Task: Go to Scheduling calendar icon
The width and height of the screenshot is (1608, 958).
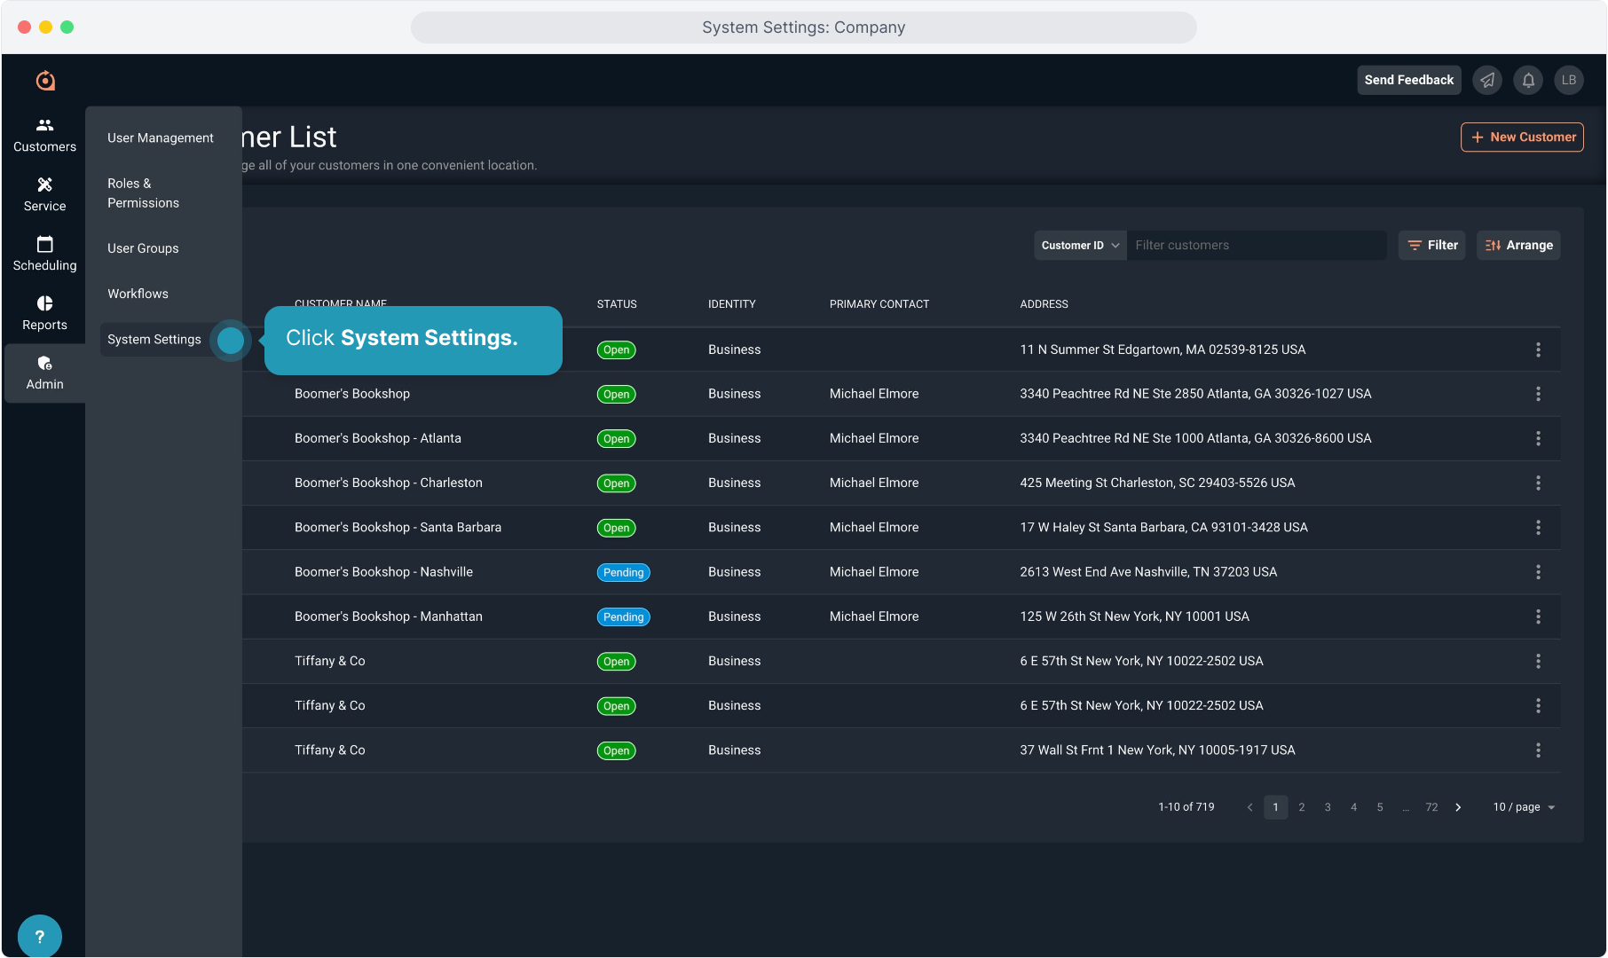Action: 44,244
